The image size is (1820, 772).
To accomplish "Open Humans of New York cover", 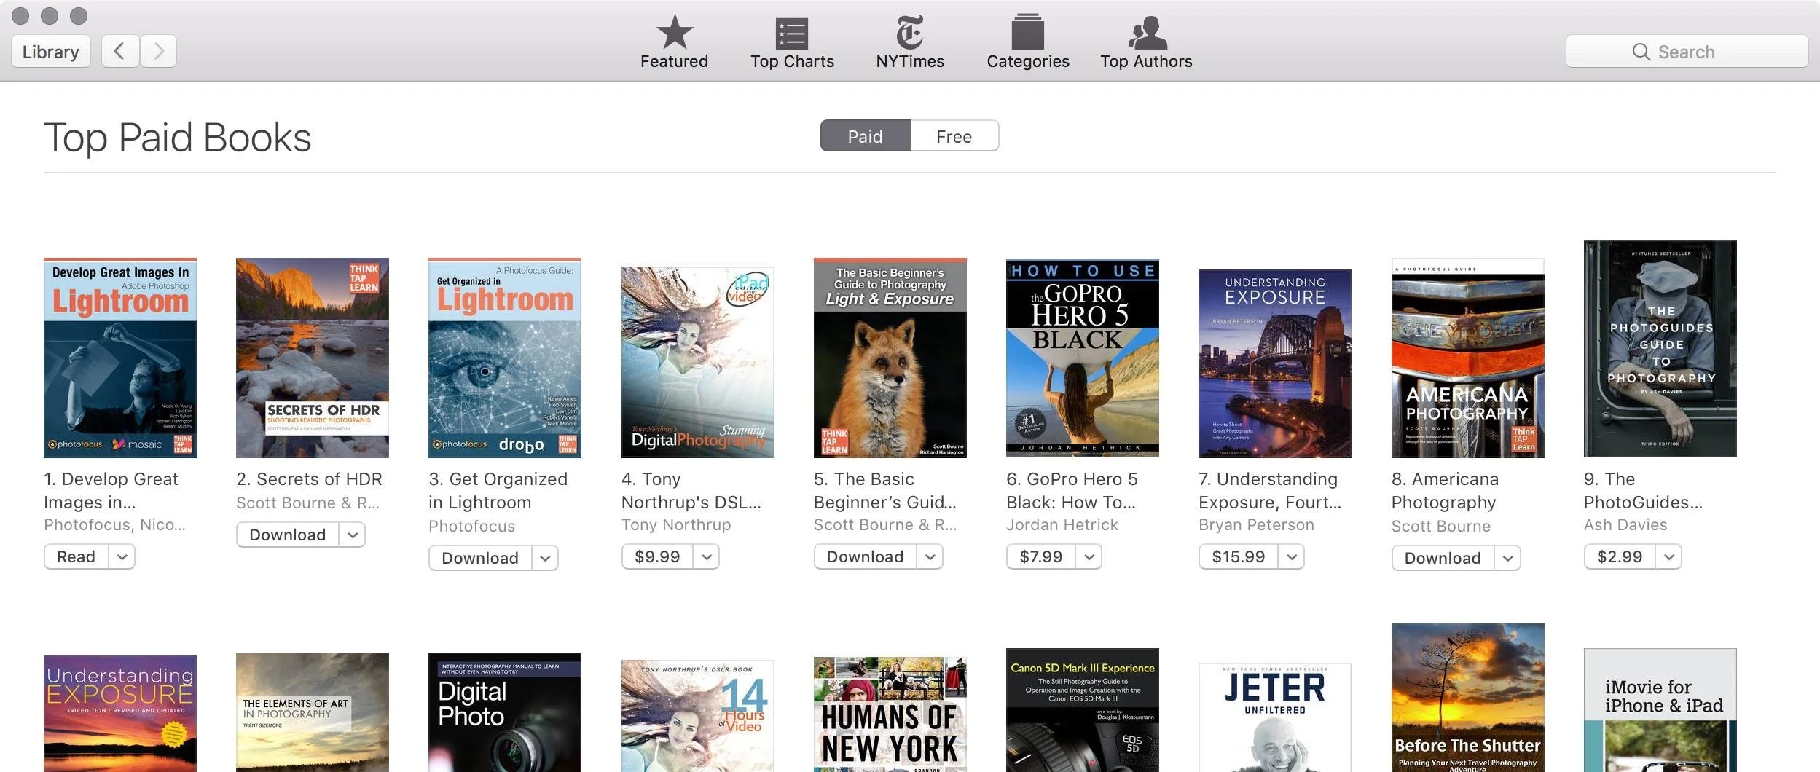I will click(x=890, y=714).
